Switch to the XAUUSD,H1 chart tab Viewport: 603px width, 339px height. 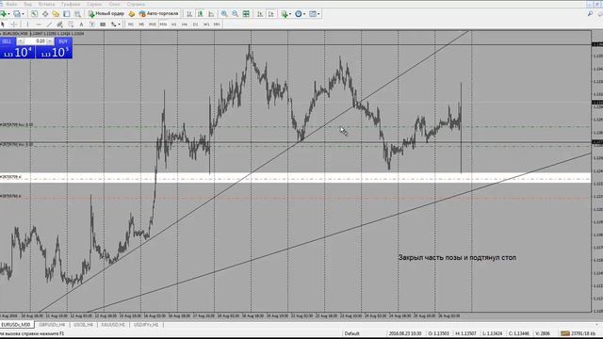[113, 325]
